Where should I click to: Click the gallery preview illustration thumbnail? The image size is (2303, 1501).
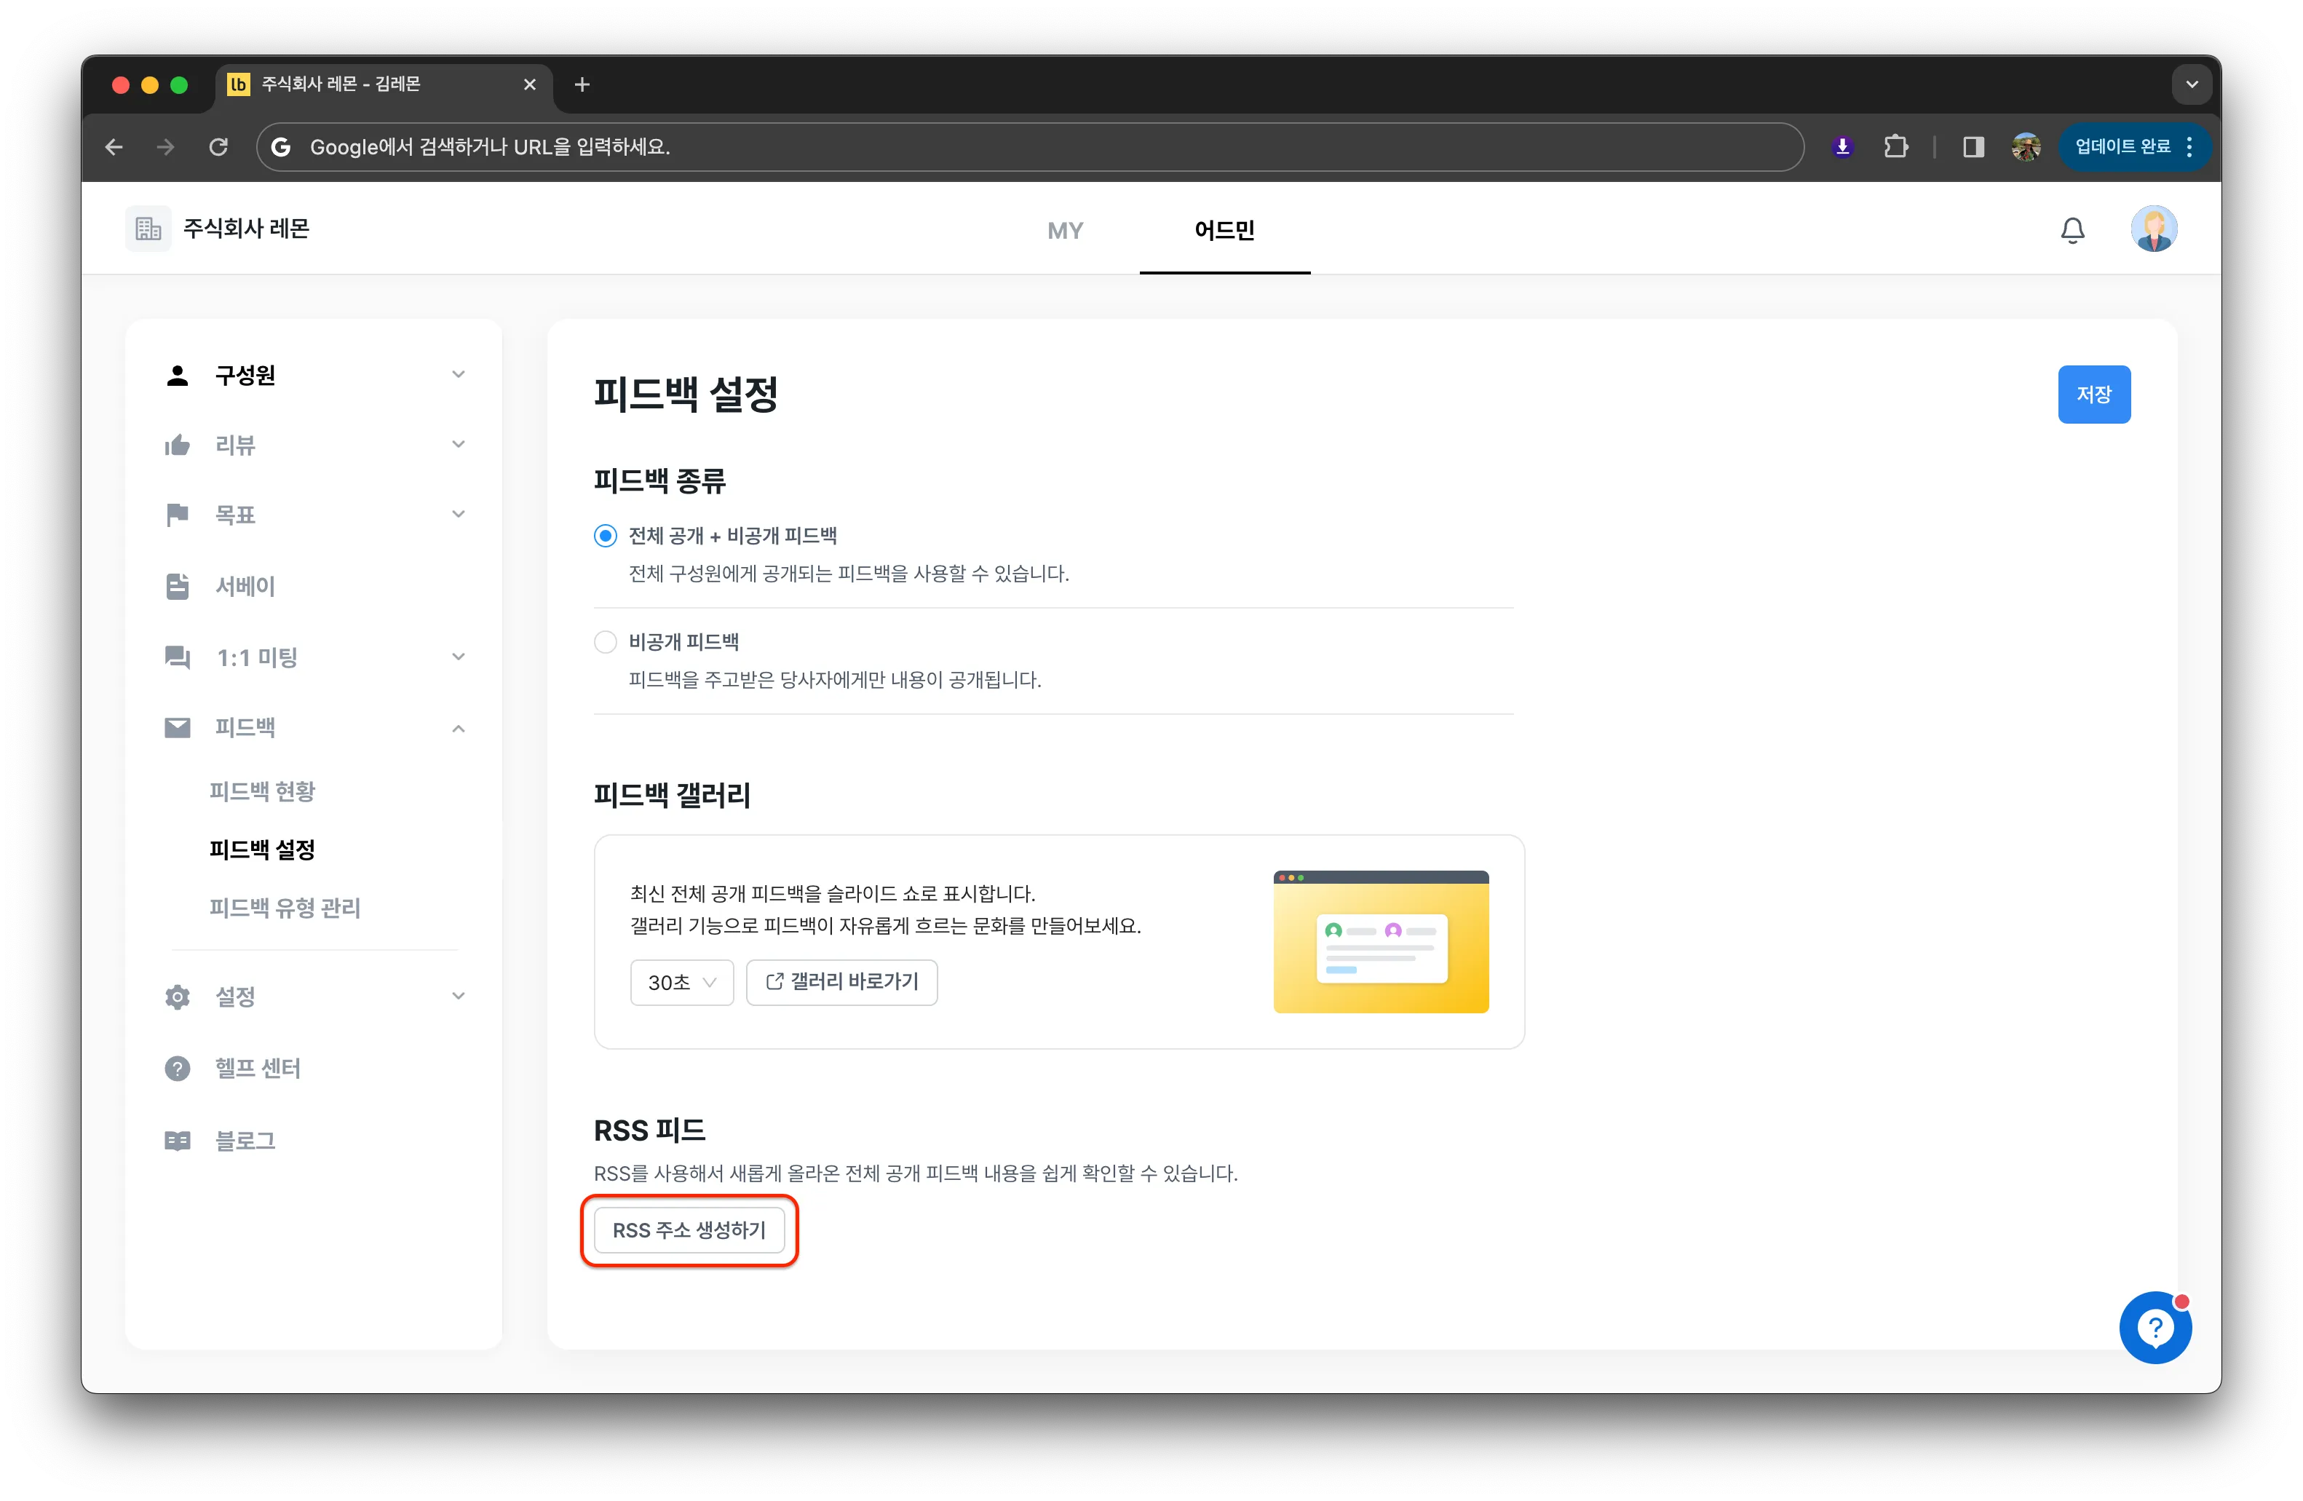click(x=1381, y=942)
